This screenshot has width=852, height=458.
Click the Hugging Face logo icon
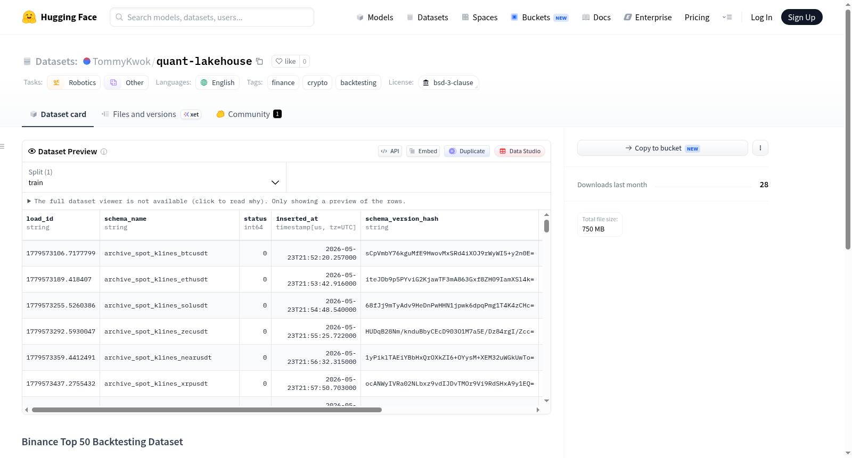(x=29, y=17)
